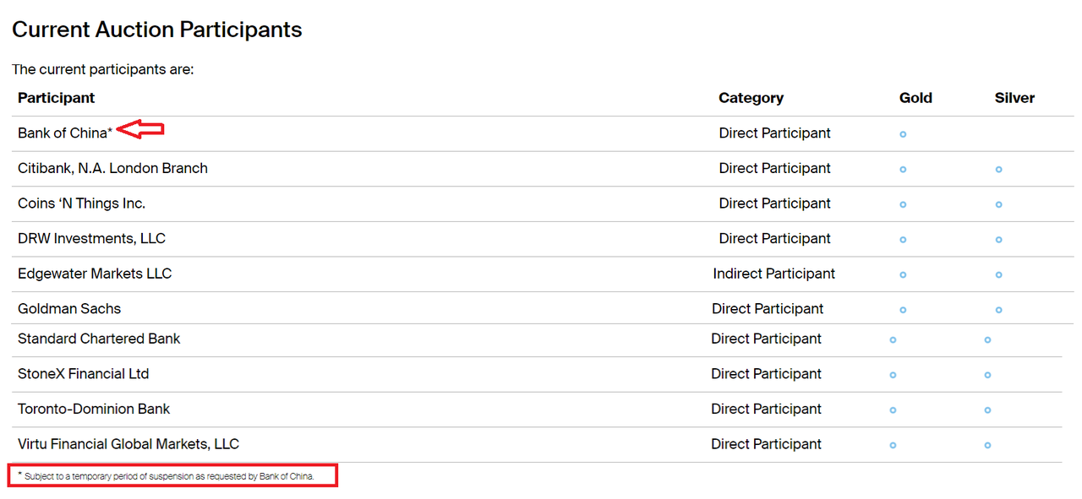Select the Category column header

point(751,98)
